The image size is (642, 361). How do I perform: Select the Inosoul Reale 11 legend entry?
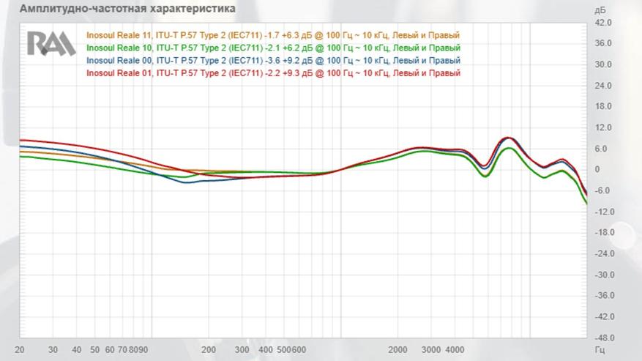273,35
